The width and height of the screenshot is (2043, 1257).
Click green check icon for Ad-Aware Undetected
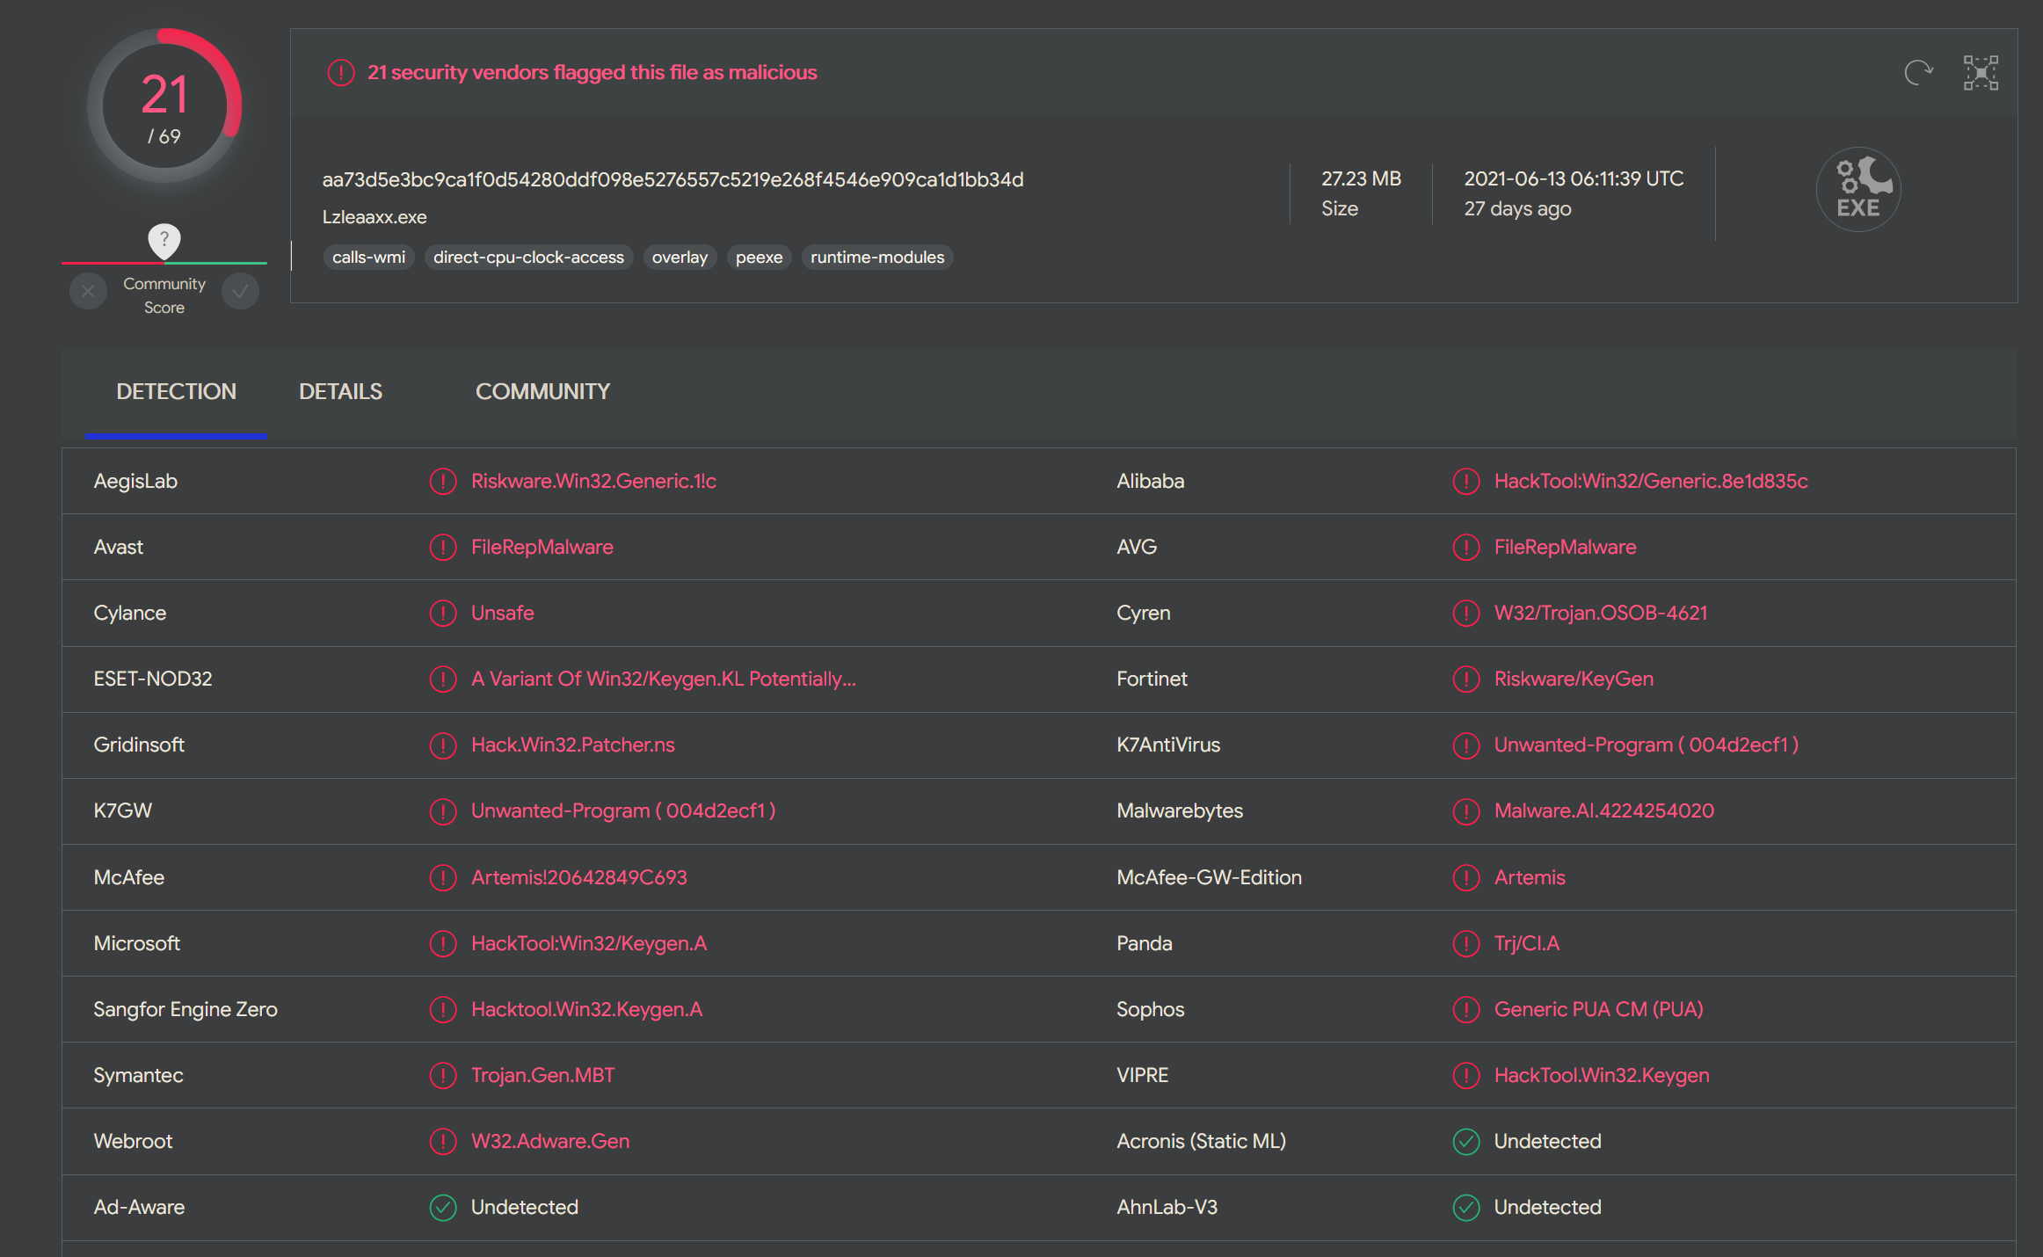(x=443, y=1207)
